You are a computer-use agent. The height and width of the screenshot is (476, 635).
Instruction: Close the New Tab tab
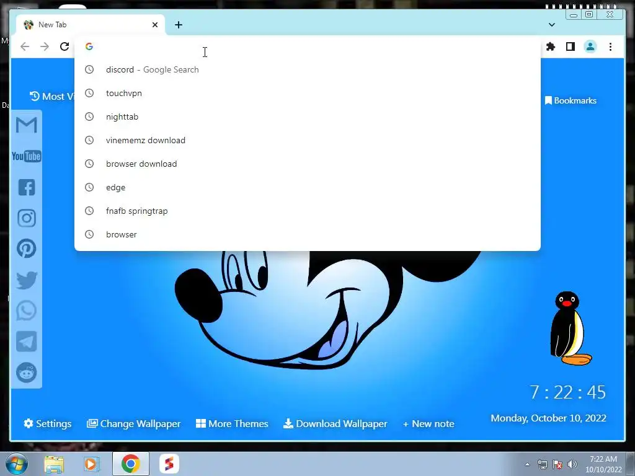click(x=154, y=25)
